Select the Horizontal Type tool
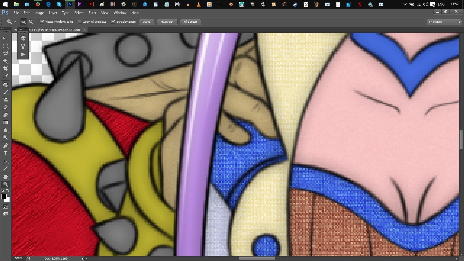The height and width of the screenshot is (261, 464). pos(6,153)
